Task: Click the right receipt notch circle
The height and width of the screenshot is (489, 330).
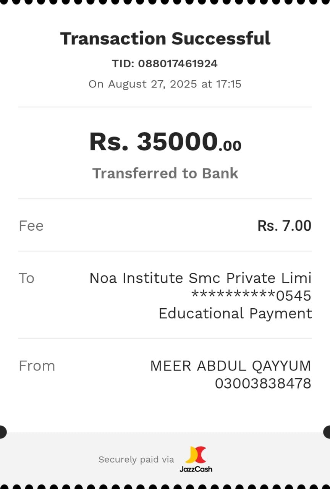Action: pos(328,432)
